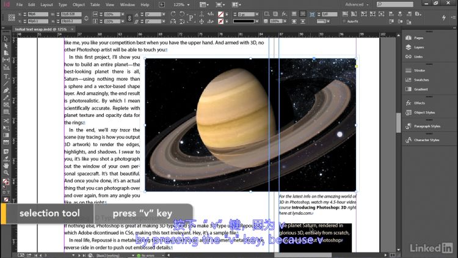Toggle constrain proportions for width and height
Screen dimensions: 458x258
[x=86, y=18]
